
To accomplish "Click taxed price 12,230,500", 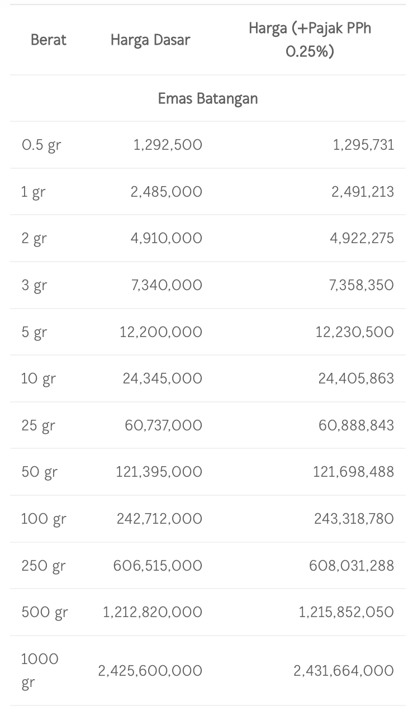I will pyautogui.click(x=355, y=333).
